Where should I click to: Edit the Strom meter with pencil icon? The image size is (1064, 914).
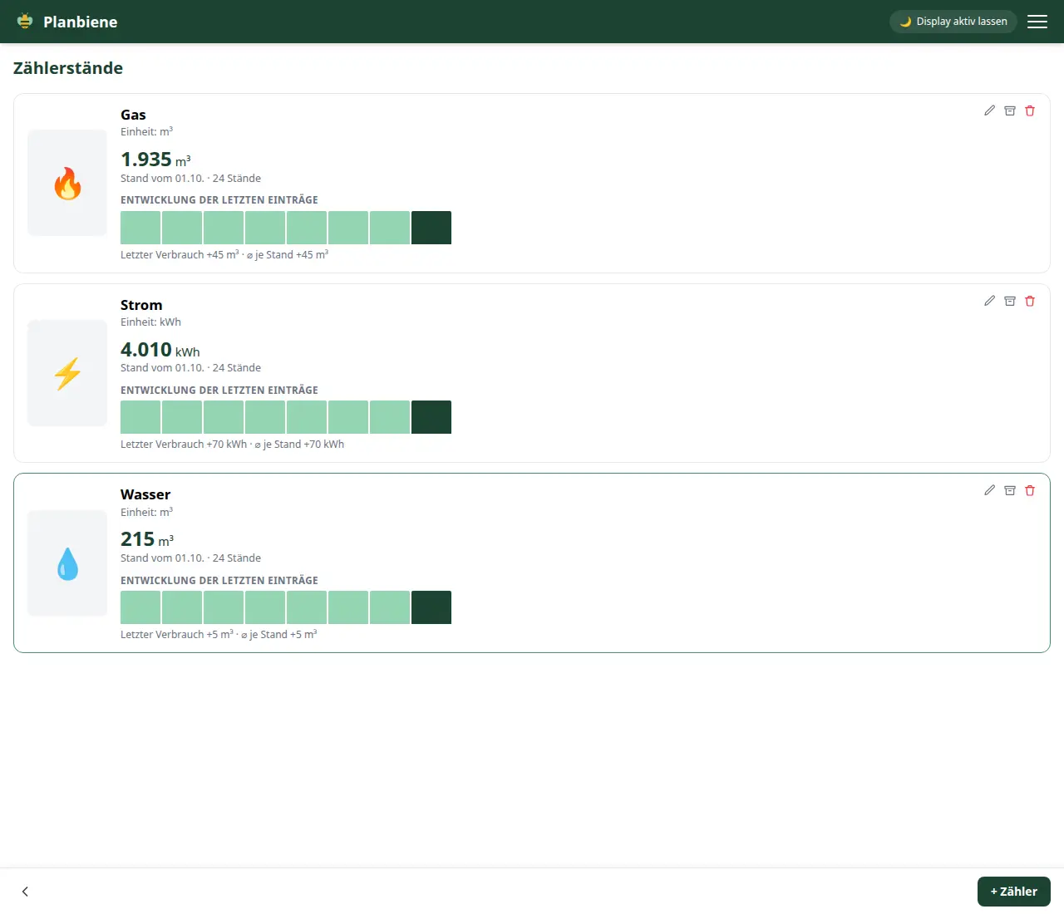989,301
